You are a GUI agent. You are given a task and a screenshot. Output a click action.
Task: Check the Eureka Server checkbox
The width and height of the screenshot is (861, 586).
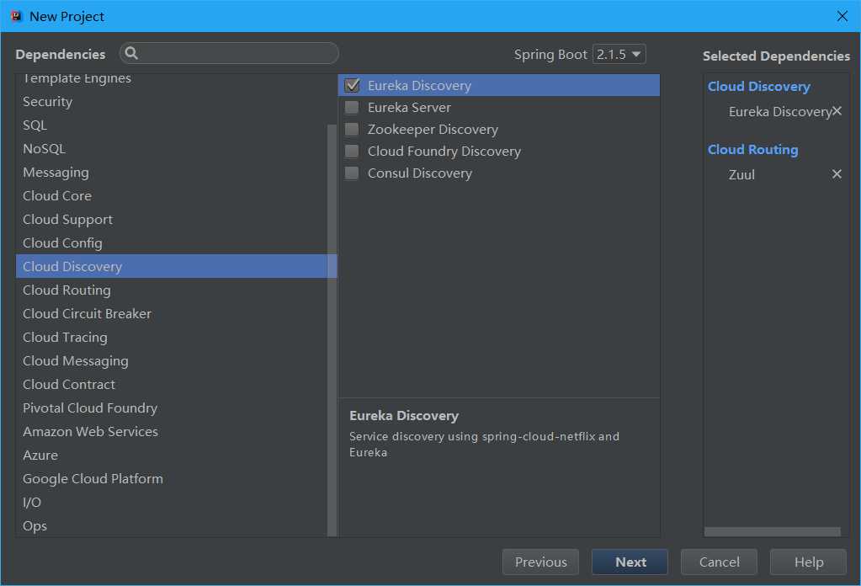click(x=352, y=107)
